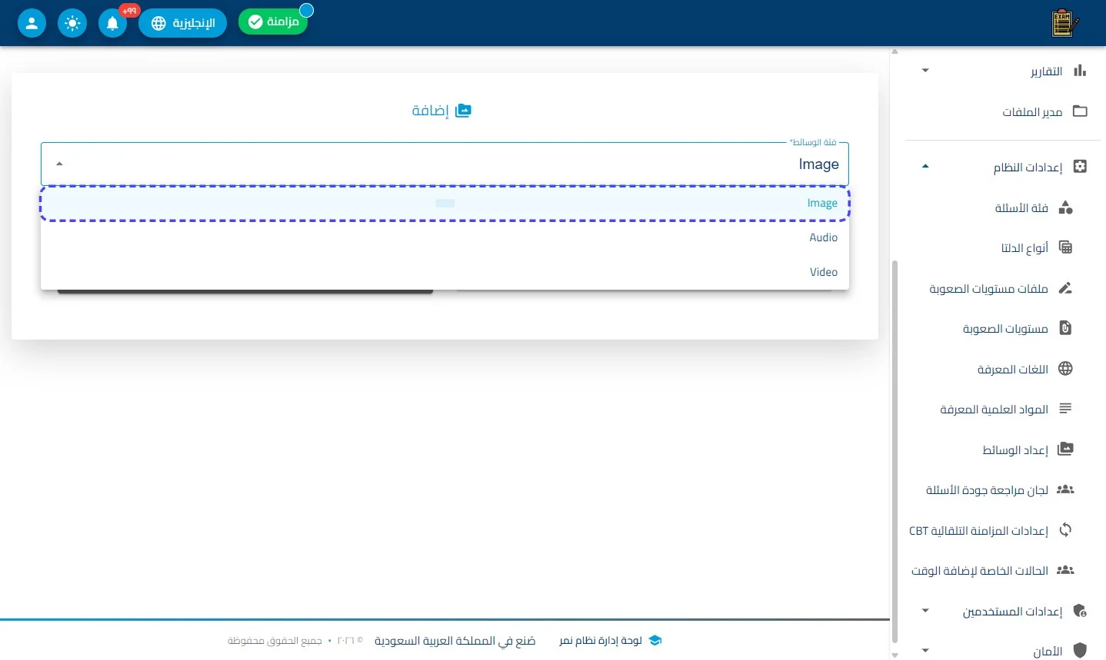Click the اللغات المعرفة globe icon
1106x660 pixels.
point(1065,369)
